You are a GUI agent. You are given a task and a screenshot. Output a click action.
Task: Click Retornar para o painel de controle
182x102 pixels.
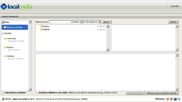[x=162, y=93]
